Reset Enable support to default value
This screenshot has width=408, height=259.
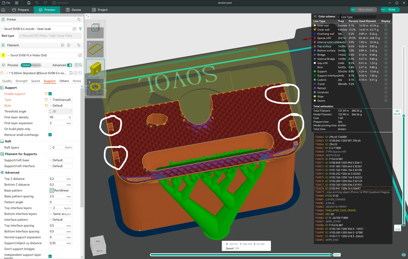tap(46, 94)
